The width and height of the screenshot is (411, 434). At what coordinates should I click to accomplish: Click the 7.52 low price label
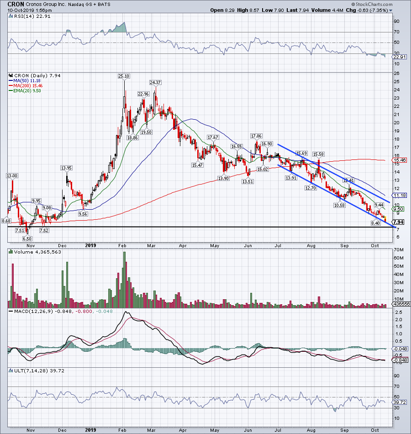tap(44, 231)
